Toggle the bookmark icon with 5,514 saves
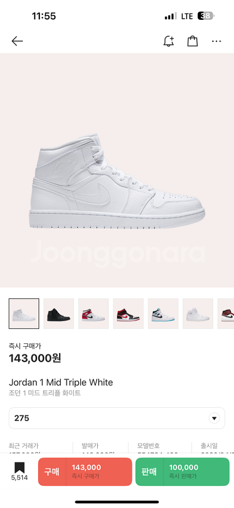Screen dimensions: 234x508 click(19, 471)
